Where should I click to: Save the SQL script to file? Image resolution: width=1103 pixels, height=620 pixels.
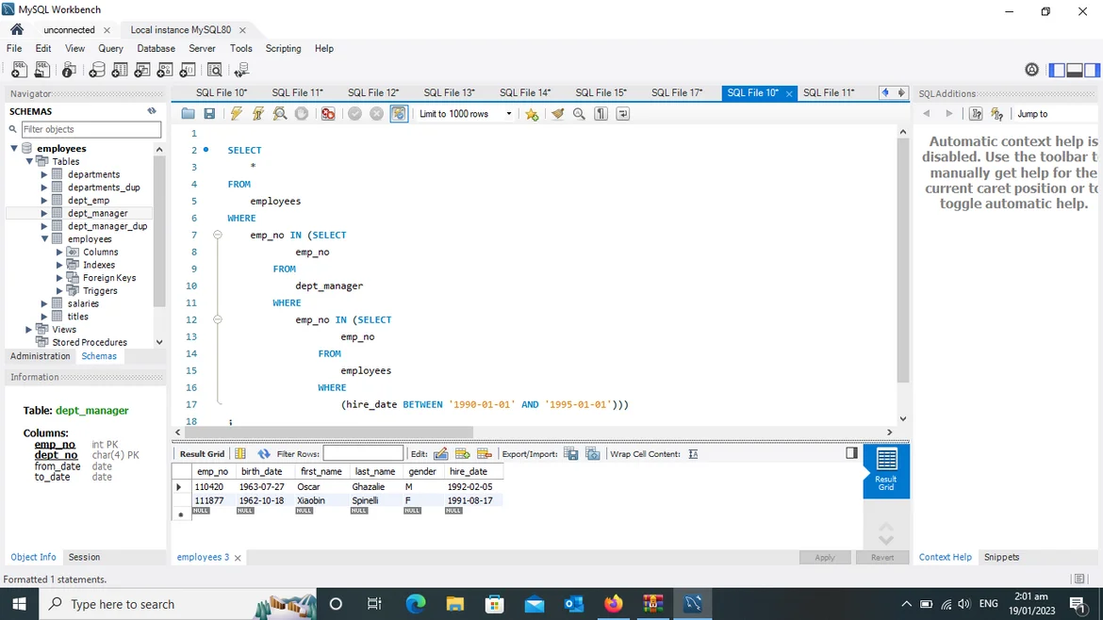click(209, 114)
